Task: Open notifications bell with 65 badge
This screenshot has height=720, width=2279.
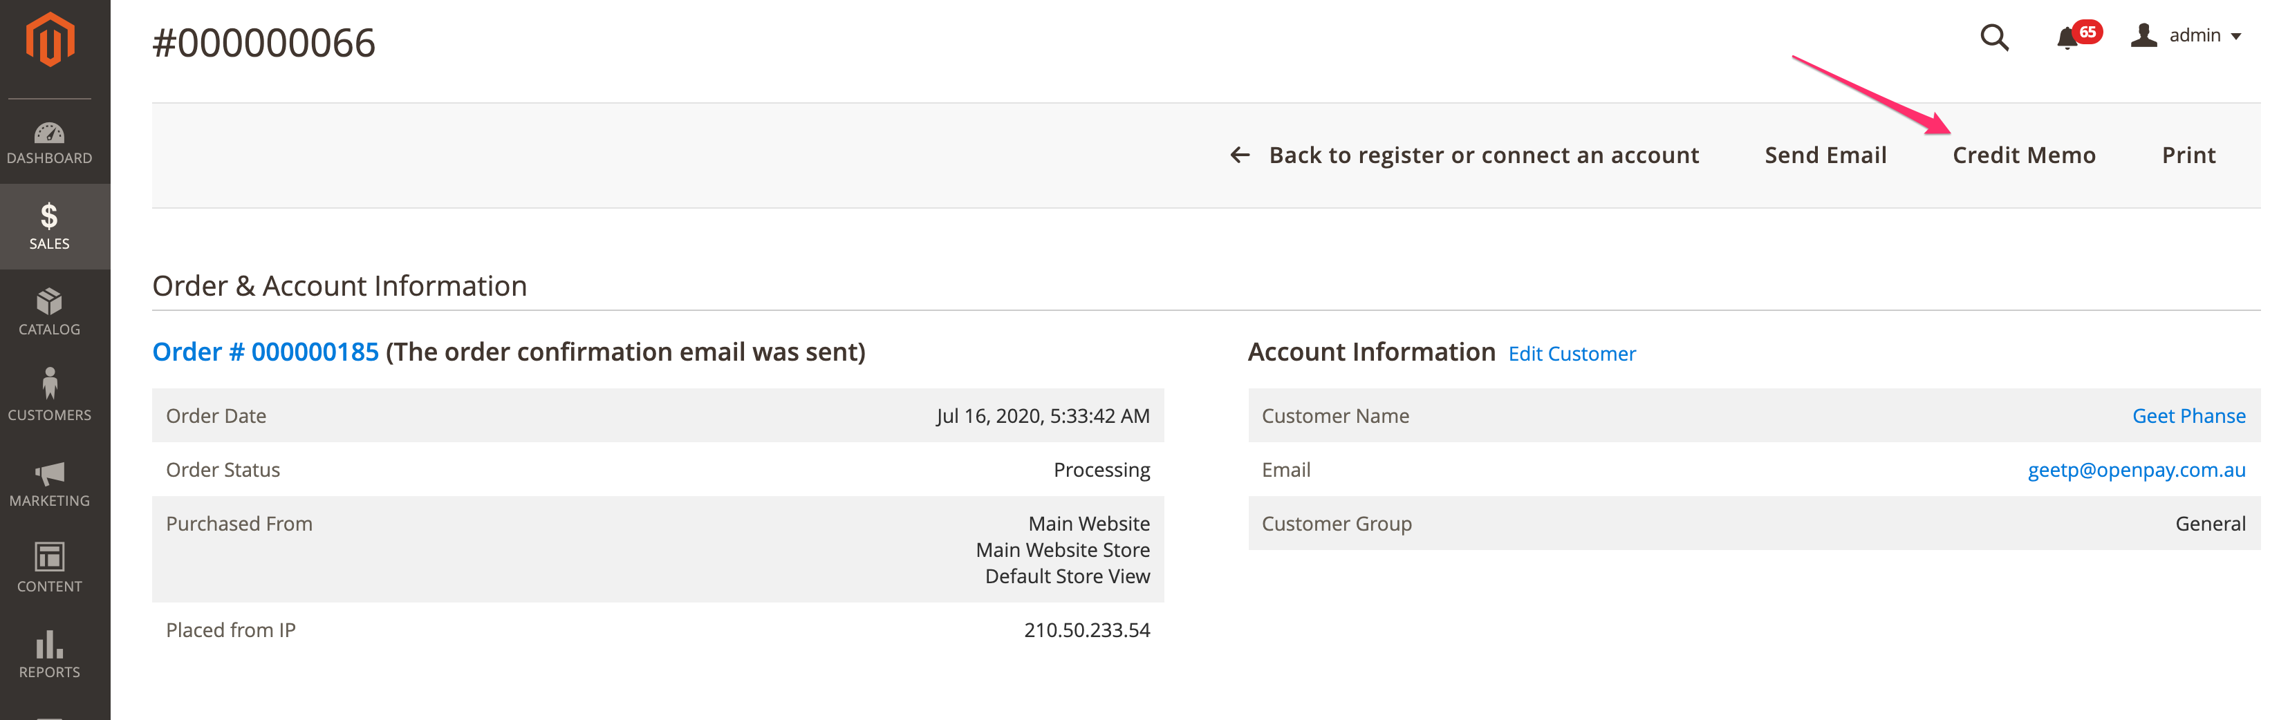Action: 2067,37
